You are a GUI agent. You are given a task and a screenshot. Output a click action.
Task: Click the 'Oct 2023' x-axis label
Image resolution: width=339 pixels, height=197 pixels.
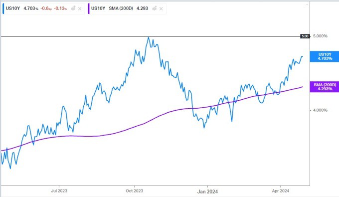(135, 191)
